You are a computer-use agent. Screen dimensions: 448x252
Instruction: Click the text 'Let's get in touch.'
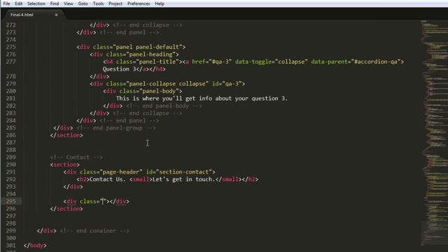click(183, 179)
